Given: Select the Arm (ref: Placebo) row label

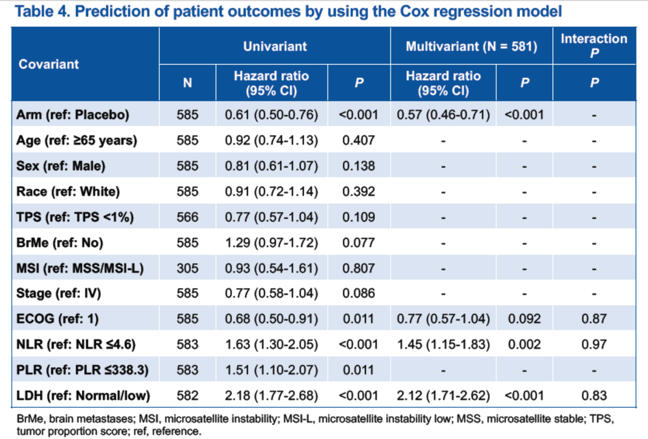Looking at the screenshot, I should pos(73,115).
